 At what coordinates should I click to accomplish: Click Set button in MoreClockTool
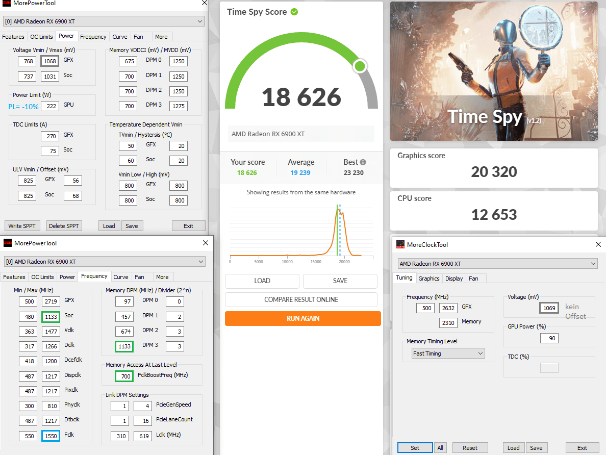(x=415, y=448)
